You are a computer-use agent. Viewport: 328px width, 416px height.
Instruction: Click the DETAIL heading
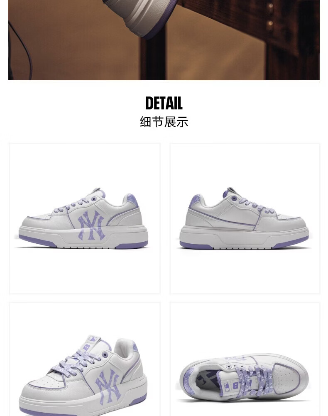point(164,103)
